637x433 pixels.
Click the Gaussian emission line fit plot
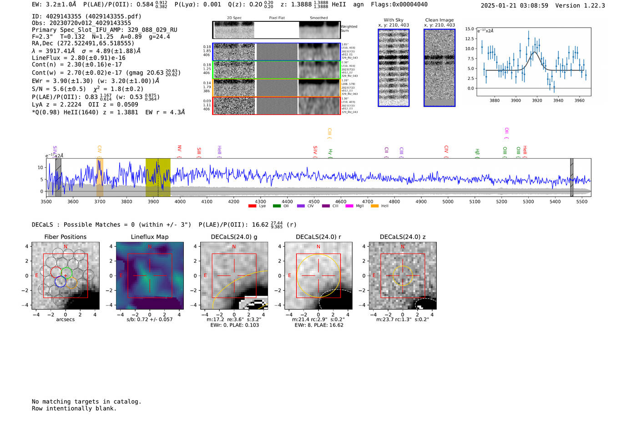tap(534, 62)
